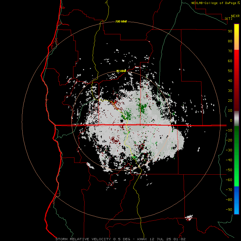Select the red outbound segment of color bar
241x241 pixels.
[236, 80]
